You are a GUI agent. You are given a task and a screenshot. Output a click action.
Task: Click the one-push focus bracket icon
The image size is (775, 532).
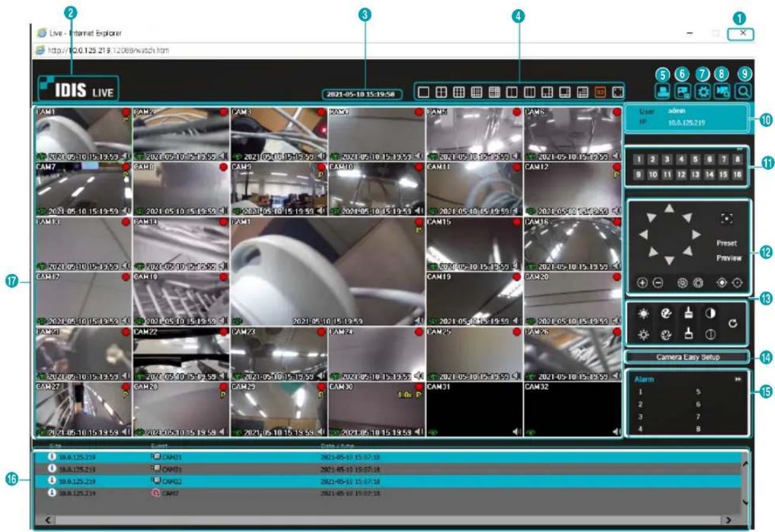tap(727, 218)
